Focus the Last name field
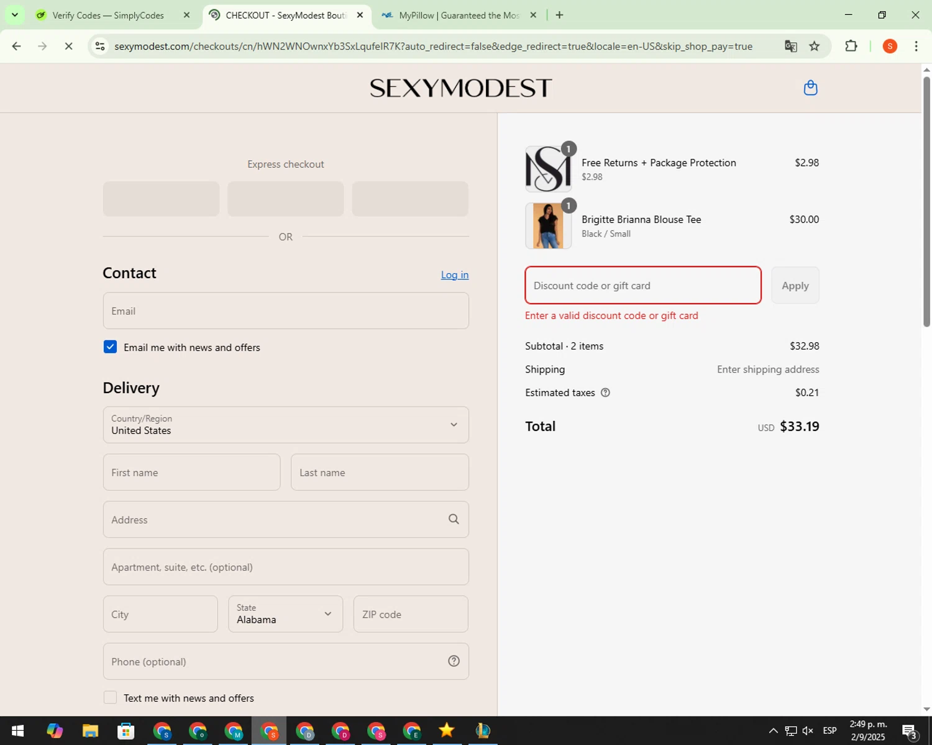This screenshot has width=932, height=745. 380,472
